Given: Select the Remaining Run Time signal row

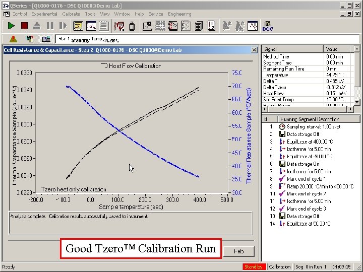Looking at the screenshot, I should pos(308,69).
